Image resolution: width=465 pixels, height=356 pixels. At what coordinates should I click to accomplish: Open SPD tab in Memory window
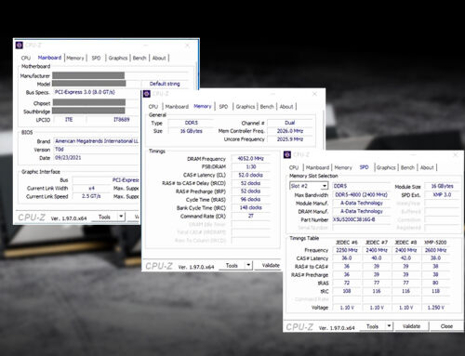(x=223, y=107)
